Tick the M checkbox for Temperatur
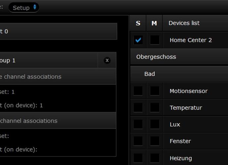The width and height of the screenshot is (228, 165). (x=155, y=108)
